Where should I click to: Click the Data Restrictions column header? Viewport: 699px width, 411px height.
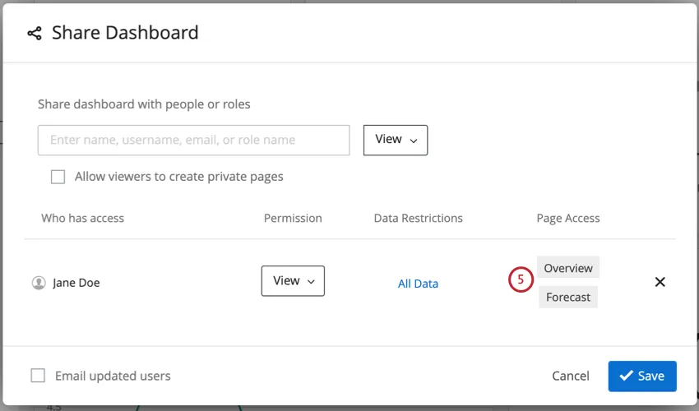[x=418, y=218]
